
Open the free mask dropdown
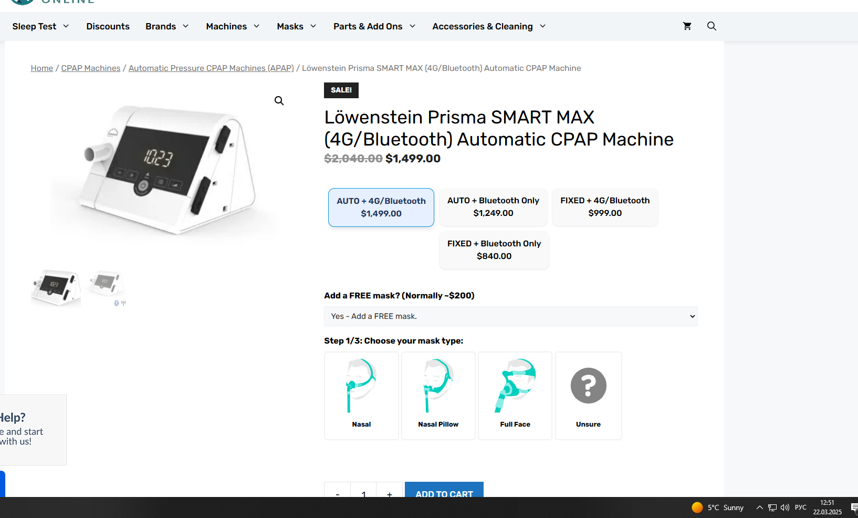511,316
